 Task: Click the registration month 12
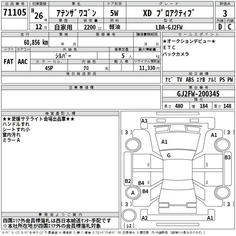point(39,27)
